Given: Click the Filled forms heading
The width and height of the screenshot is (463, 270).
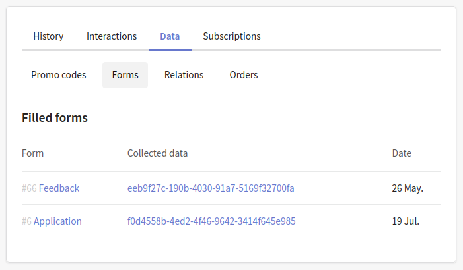Looking at the screenshot, I should [x=55, y=117].
